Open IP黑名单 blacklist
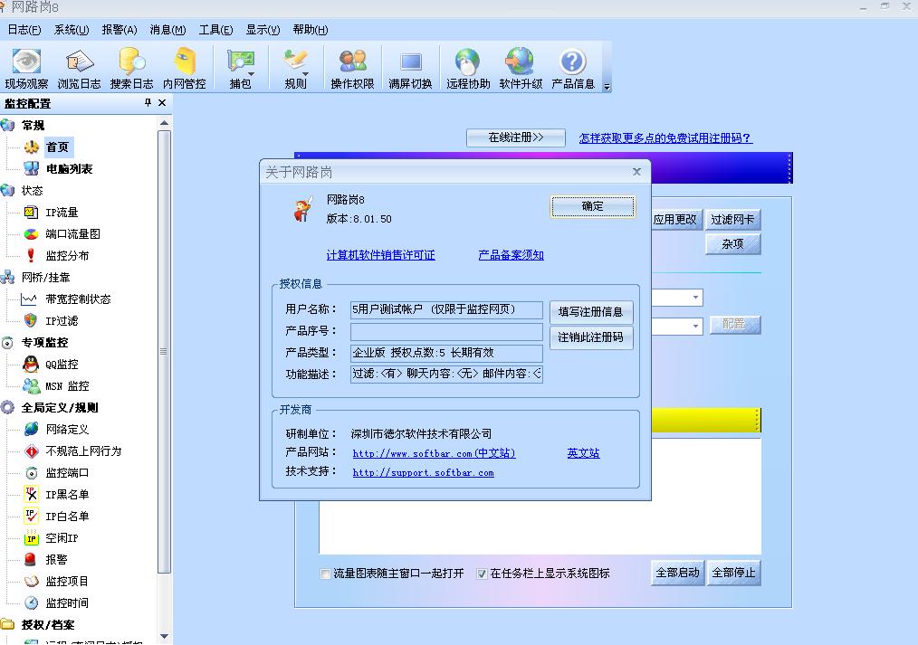Image resolution: width=918 pixels, height=645 pixels. click(x=67, y=494)
